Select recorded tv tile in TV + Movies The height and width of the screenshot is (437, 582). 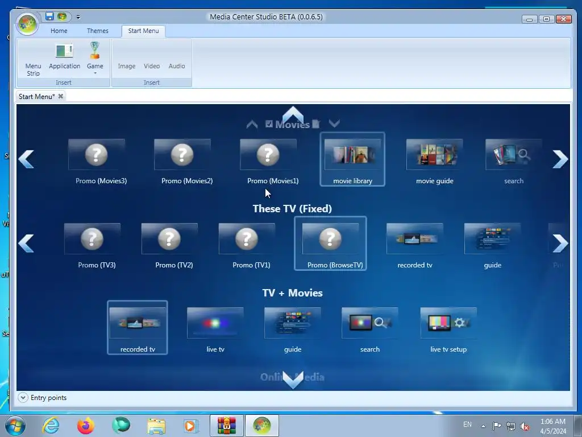coord(138,327)
